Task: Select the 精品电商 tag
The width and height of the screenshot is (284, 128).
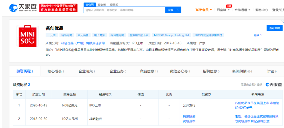Action: click(67, 35)
